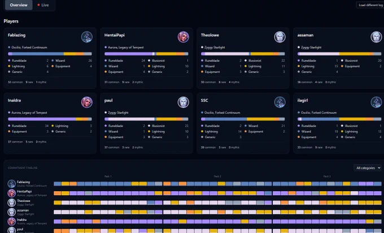Click Inaldra's avatar in commitment timeline
Screen dimensions: 384x233
[11, 222]
